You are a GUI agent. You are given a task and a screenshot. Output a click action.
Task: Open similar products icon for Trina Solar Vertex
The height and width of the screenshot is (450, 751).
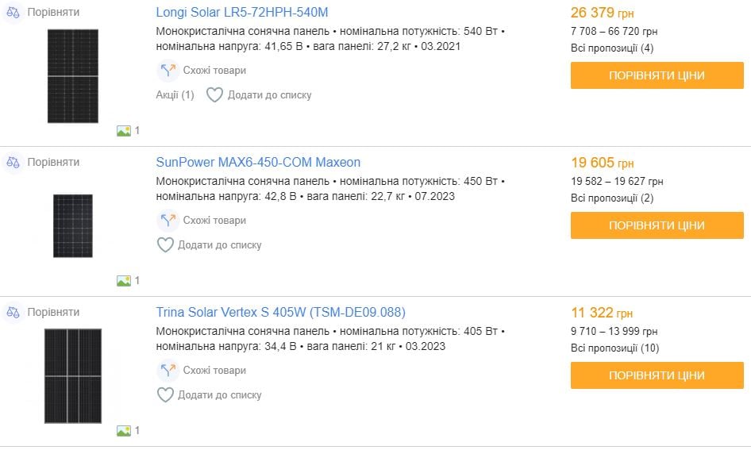click(168, 371)
